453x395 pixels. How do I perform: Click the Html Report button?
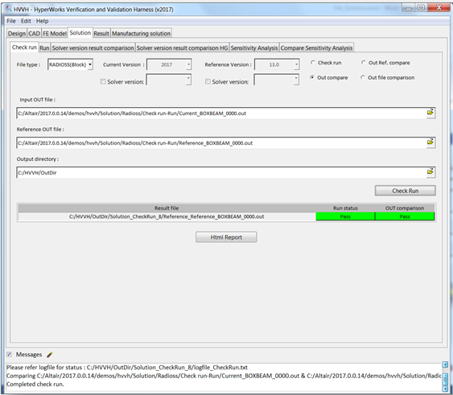click(x=226, y=237)
